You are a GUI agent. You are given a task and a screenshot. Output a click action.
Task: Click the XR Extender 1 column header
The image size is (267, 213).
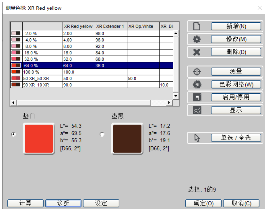pos(111,26)
